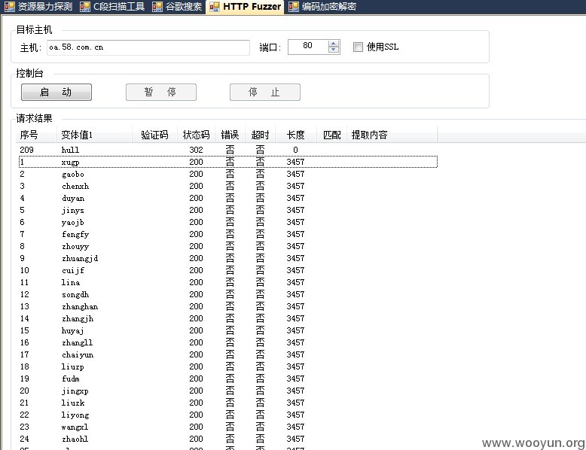The width and height of the screenshot is (586, 450).
Task: Select the result row liyong
Action: 228,415
